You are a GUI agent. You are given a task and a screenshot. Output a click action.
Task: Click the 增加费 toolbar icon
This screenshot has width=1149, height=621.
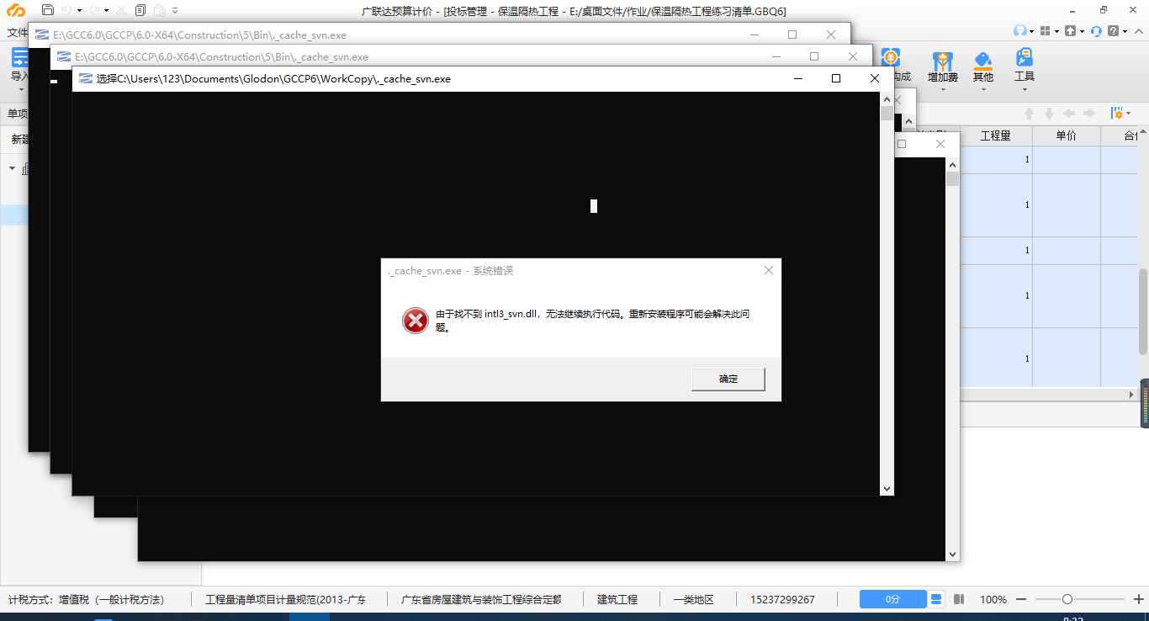coord(943,59)
